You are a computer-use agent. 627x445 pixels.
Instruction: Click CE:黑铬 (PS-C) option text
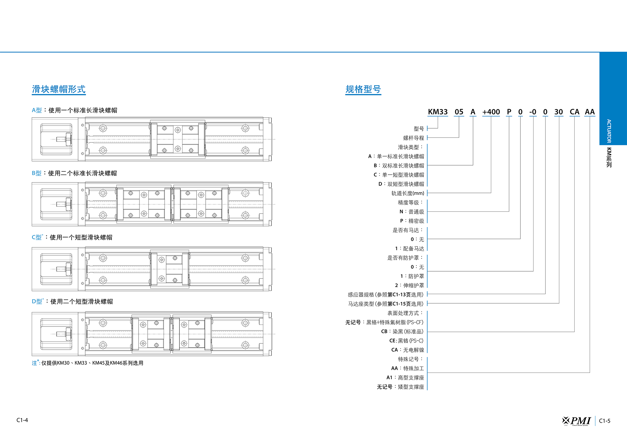[406, 341]
